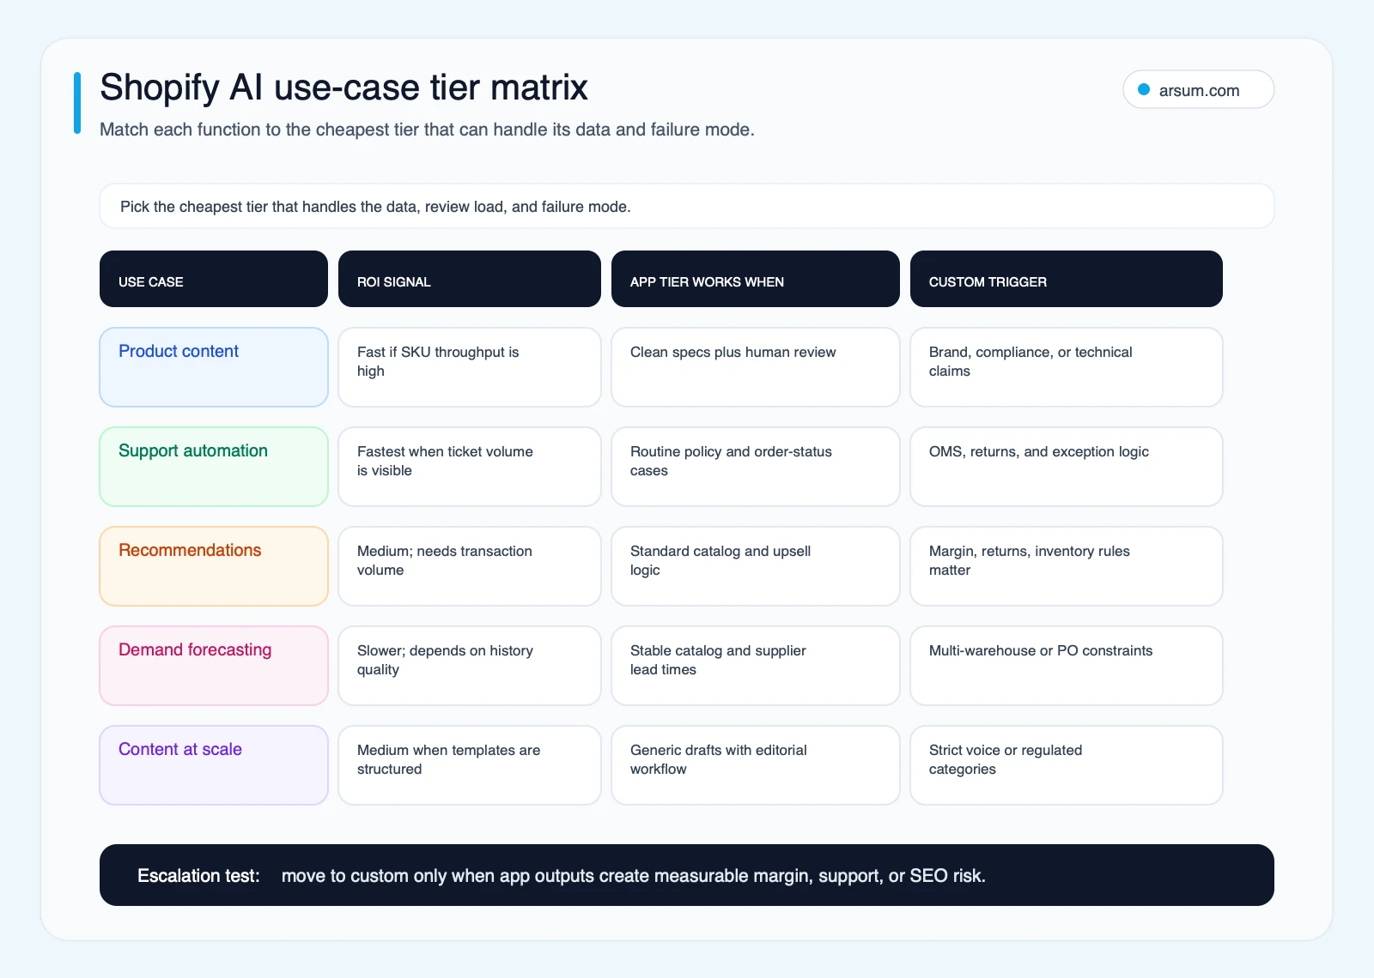Click 'Brand, compliance, or technical claims' cell
Viewport: 1374px width, 978px height.
[x=1066, y=367]
